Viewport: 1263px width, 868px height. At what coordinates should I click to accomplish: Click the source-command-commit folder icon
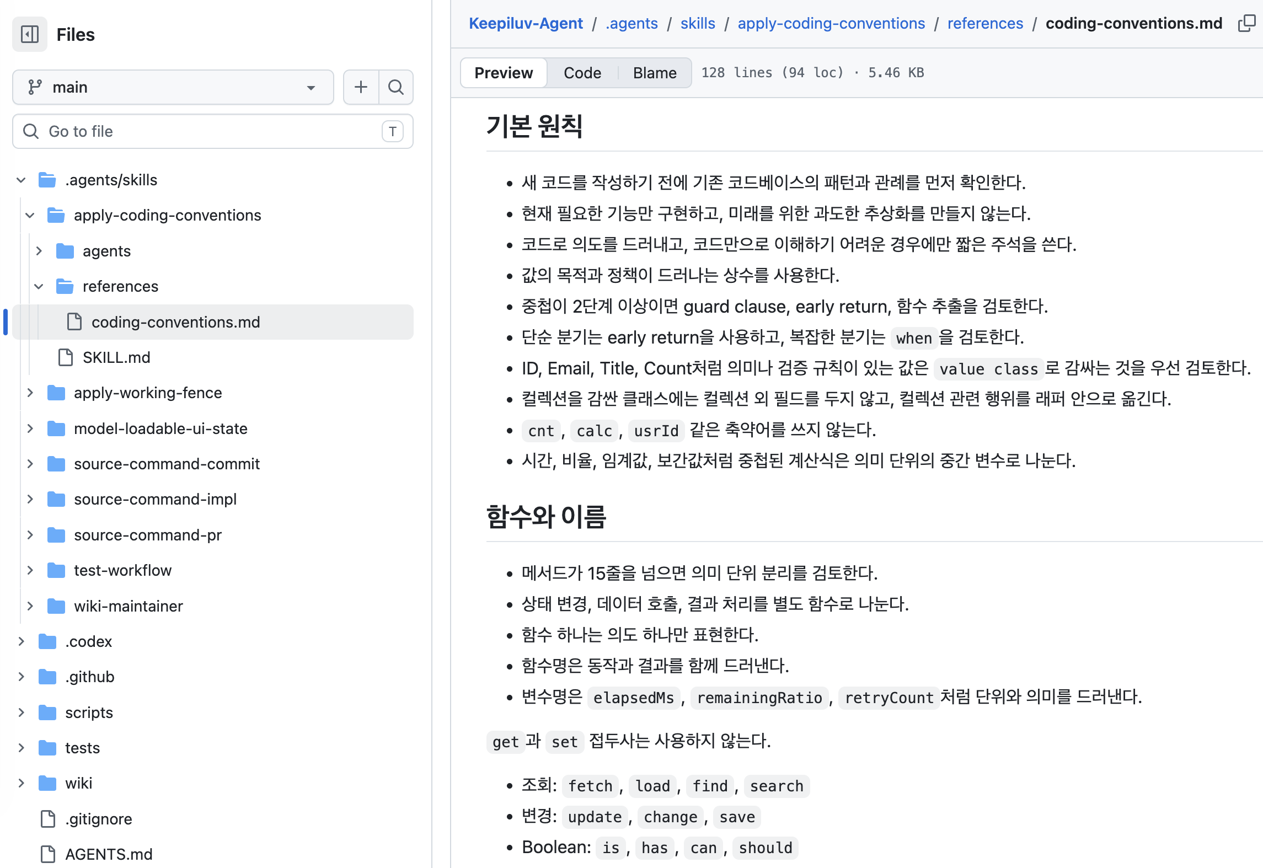pos(56,464)
